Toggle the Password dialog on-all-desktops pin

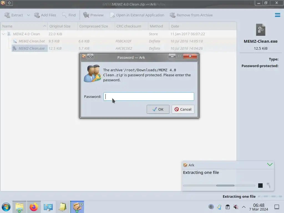pyautogui.click(x=90, y=56)
